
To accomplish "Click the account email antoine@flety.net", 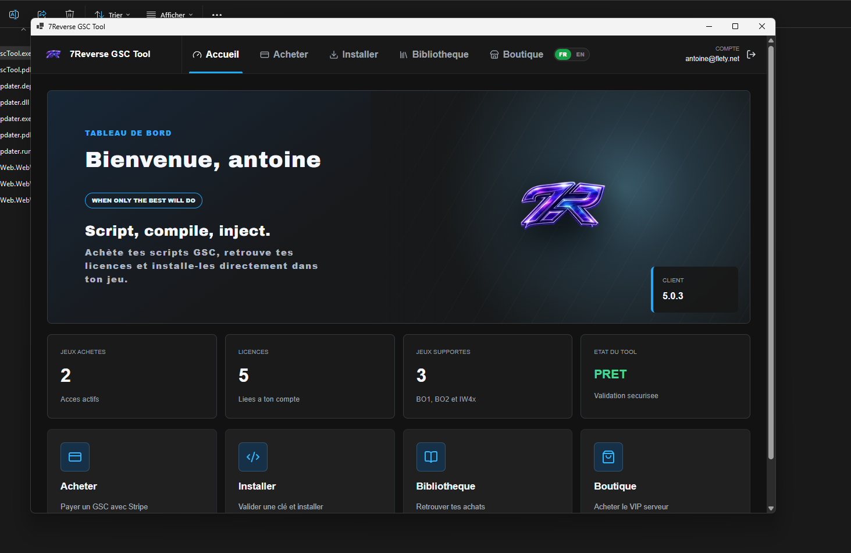I will [x=712, y=59].
